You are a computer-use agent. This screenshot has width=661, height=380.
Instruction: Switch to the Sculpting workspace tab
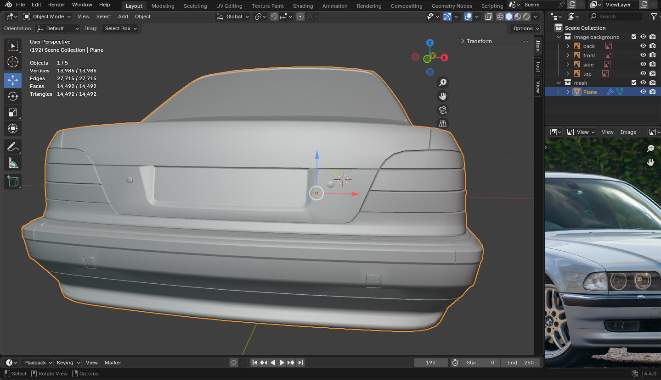click(195, 6)
